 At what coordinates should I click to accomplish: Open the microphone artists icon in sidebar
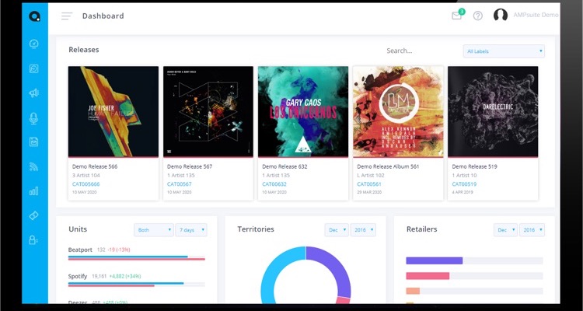[34, 118]
